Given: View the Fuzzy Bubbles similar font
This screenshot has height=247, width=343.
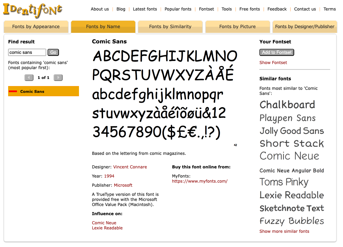Looking at the screenshot, I should click(x=292, y=221).
